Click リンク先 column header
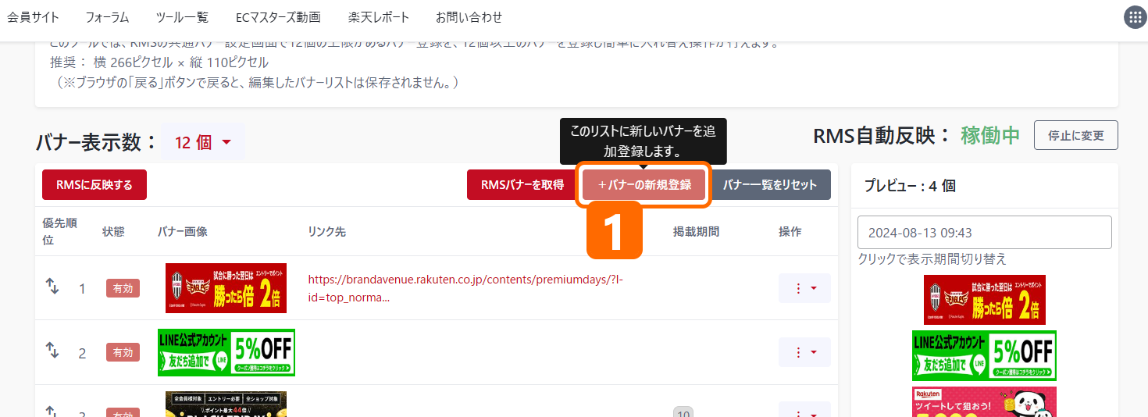Image resolution: width=1148 pixels, height=417 pixels. tap(326, 232)
